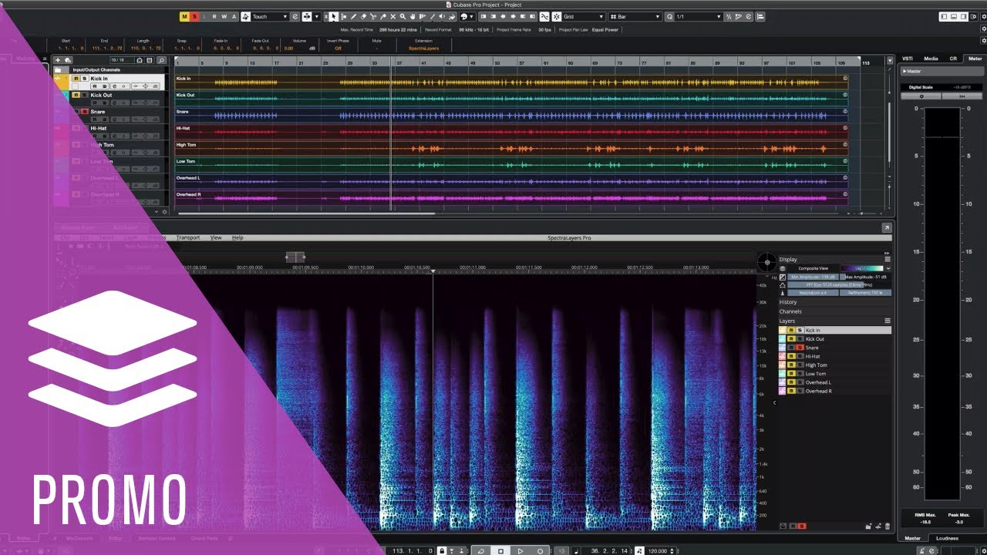Add a new layer group folder
This screenshot has width=987, height=555.
(x=869, y=526)
